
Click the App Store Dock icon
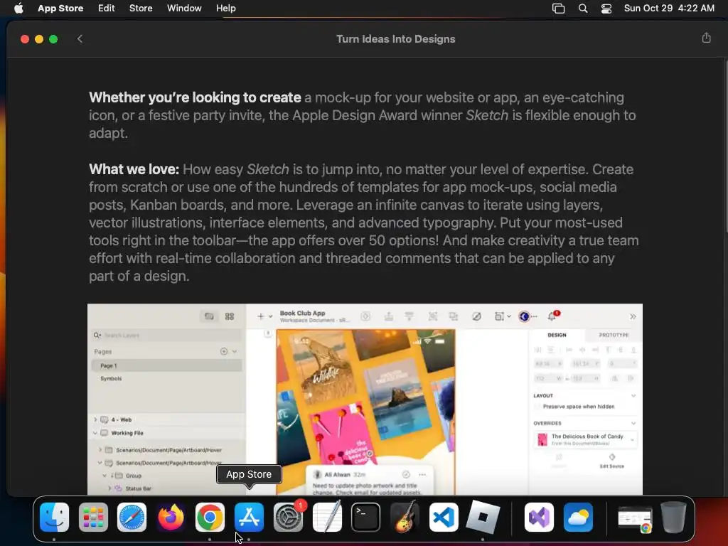[x=249, y=517]
